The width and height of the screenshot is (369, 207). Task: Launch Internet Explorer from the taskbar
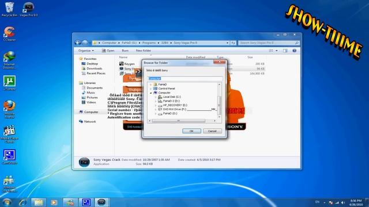23,202
